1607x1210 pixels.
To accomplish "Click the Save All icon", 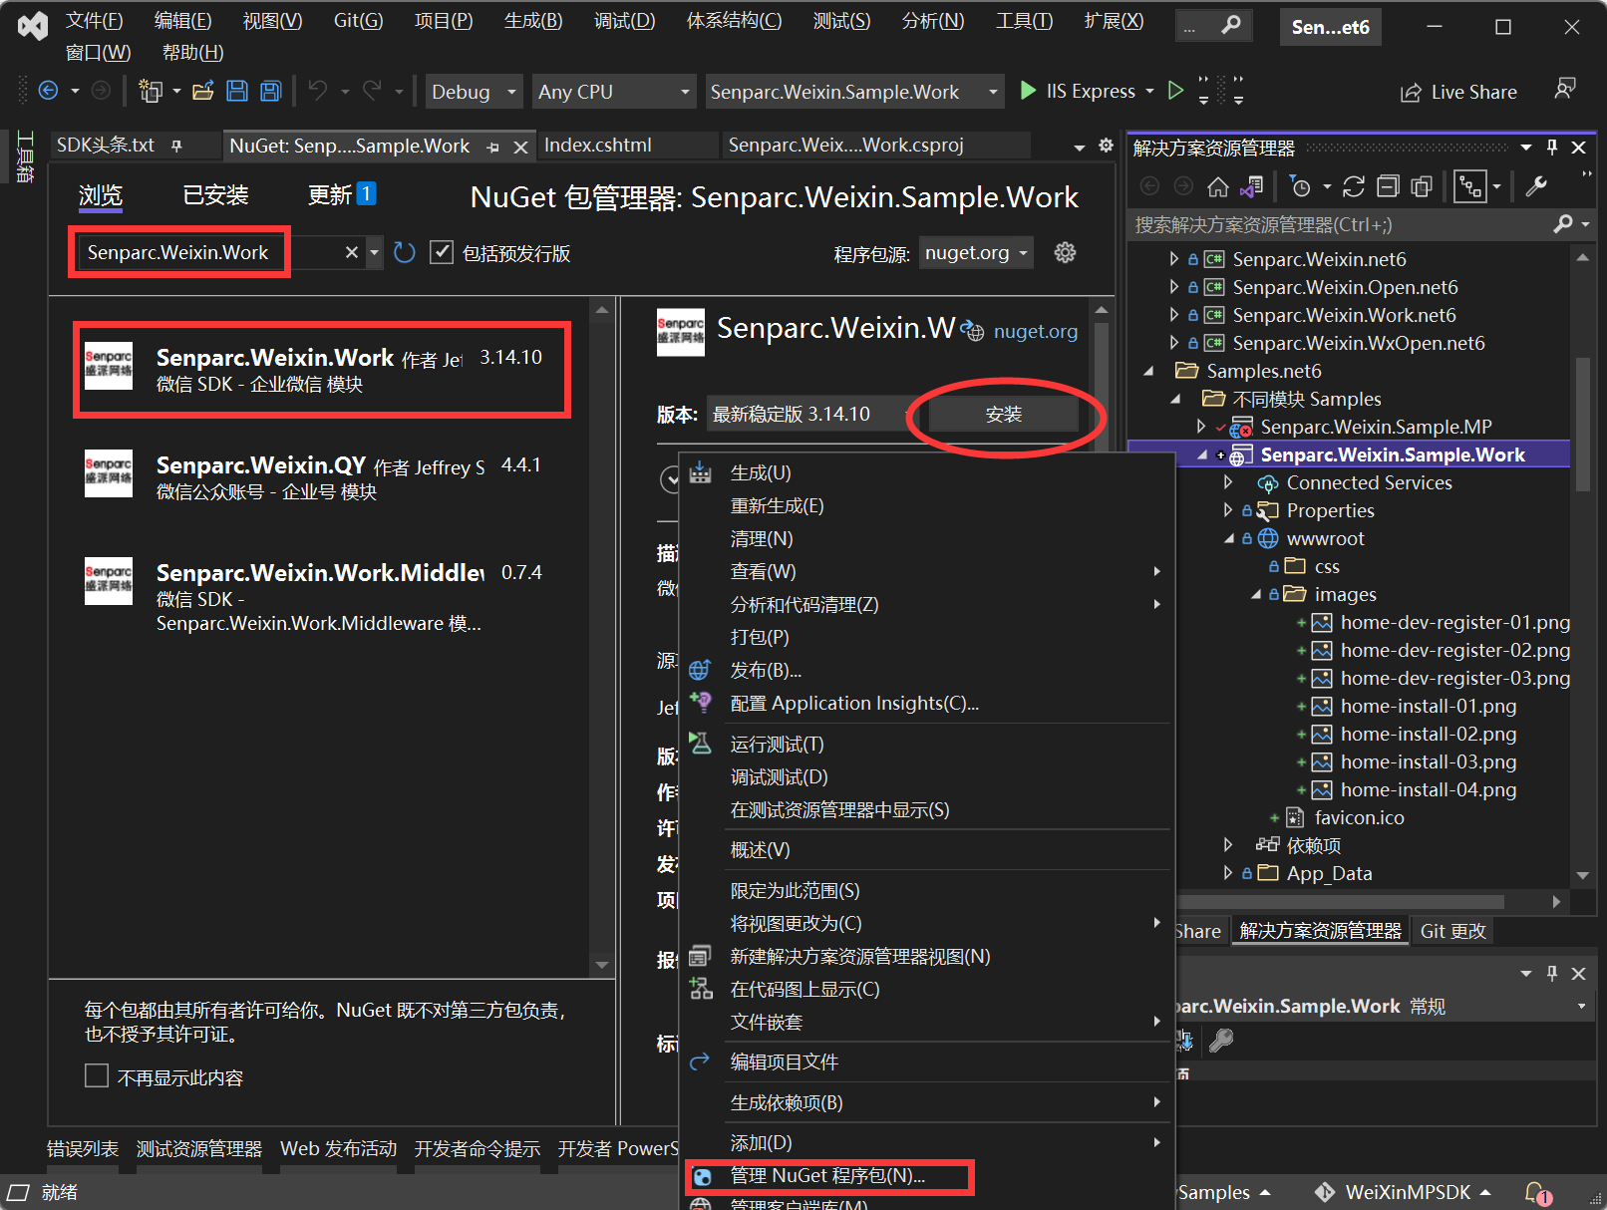I will 269,91.
